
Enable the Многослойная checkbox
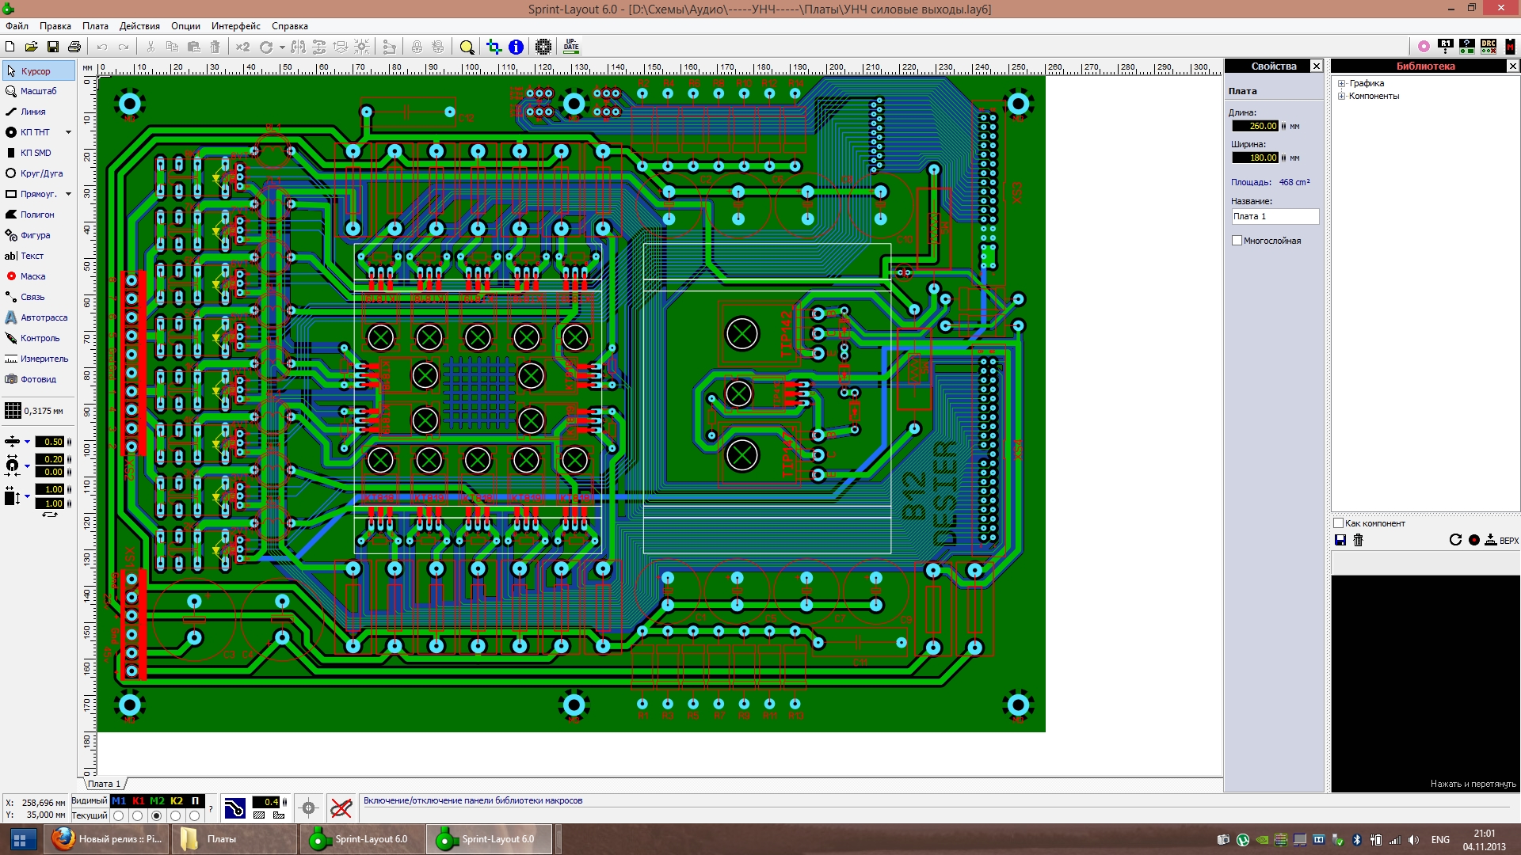pyautogui.click(x=1237, y=241)
